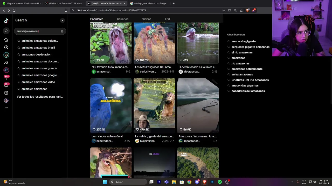
Task: Open the Upload plus icon
Action: tap(6, 93)
